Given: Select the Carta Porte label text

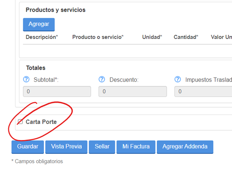Looking at the screenshot, I should click(41, 122).
